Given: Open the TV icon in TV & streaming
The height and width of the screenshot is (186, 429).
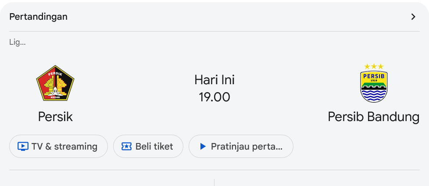Looking at the screenshot, I should tap(23, 147).
